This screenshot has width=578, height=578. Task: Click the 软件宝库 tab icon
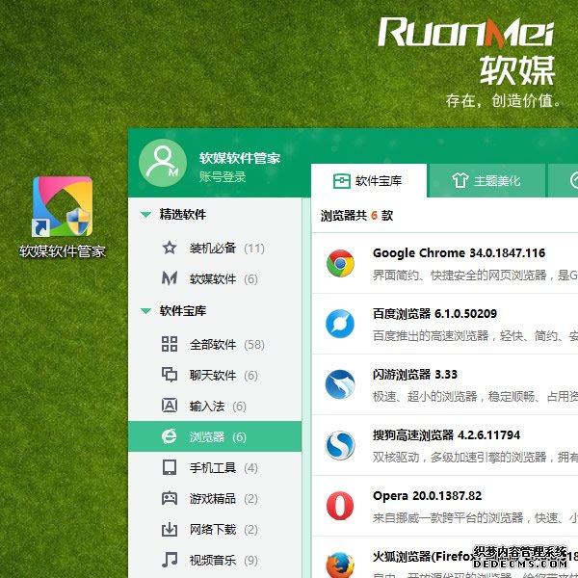[x=341, y=181]
